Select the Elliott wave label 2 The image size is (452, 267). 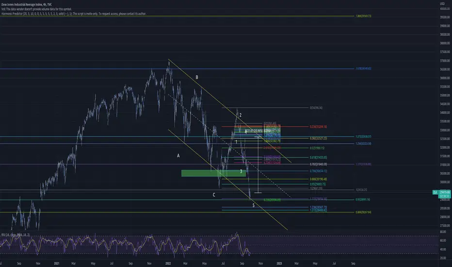(x=241, y=115)
